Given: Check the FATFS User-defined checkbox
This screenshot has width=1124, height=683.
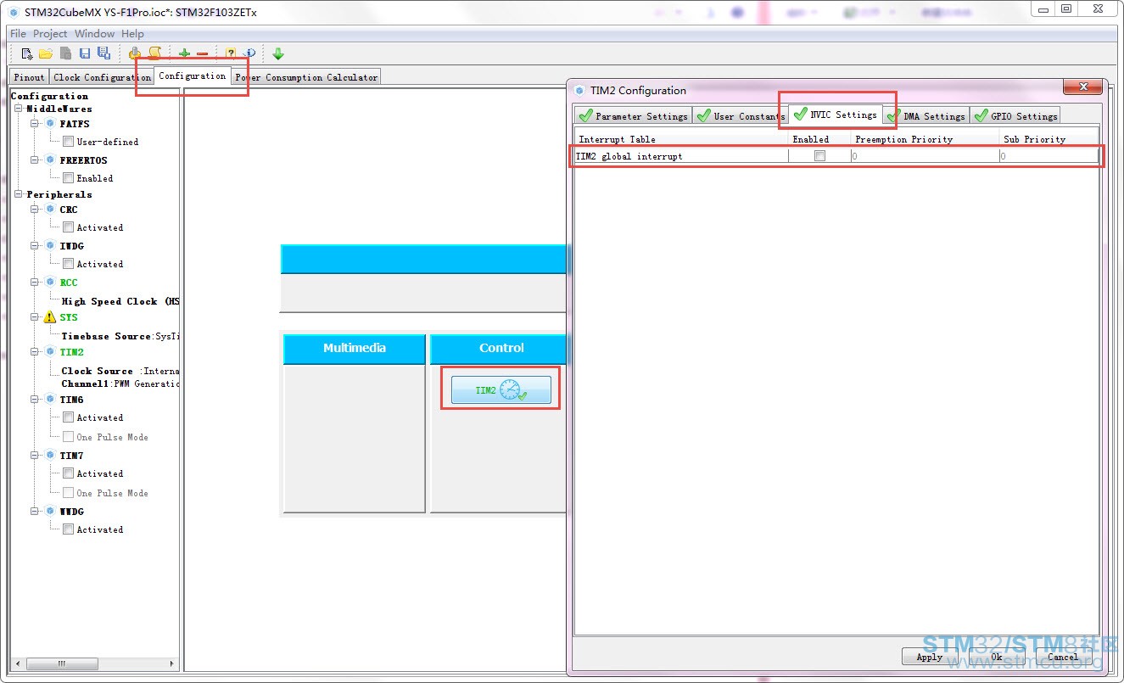Looking at the screenshot, I should (68, 142).
